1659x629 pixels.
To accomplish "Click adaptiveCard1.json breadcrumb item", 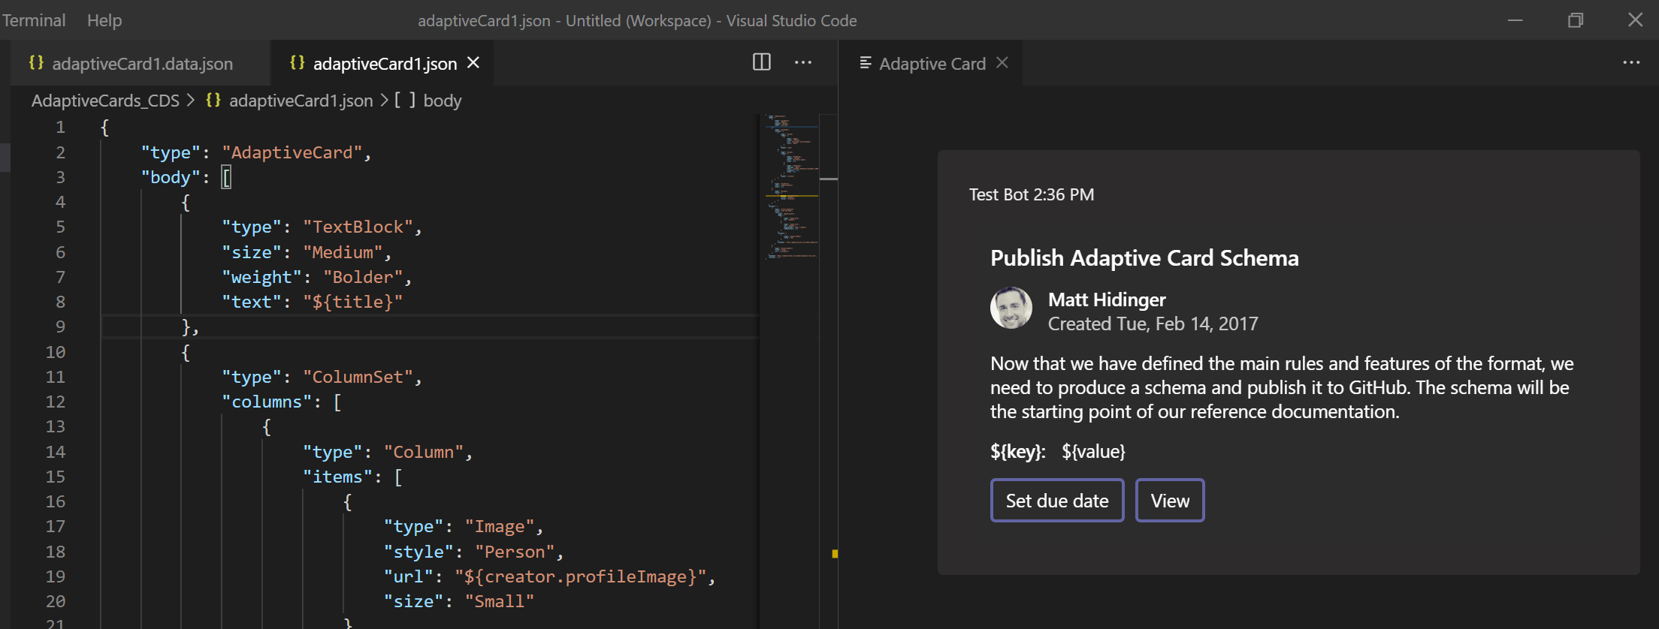I will (301, 101).
